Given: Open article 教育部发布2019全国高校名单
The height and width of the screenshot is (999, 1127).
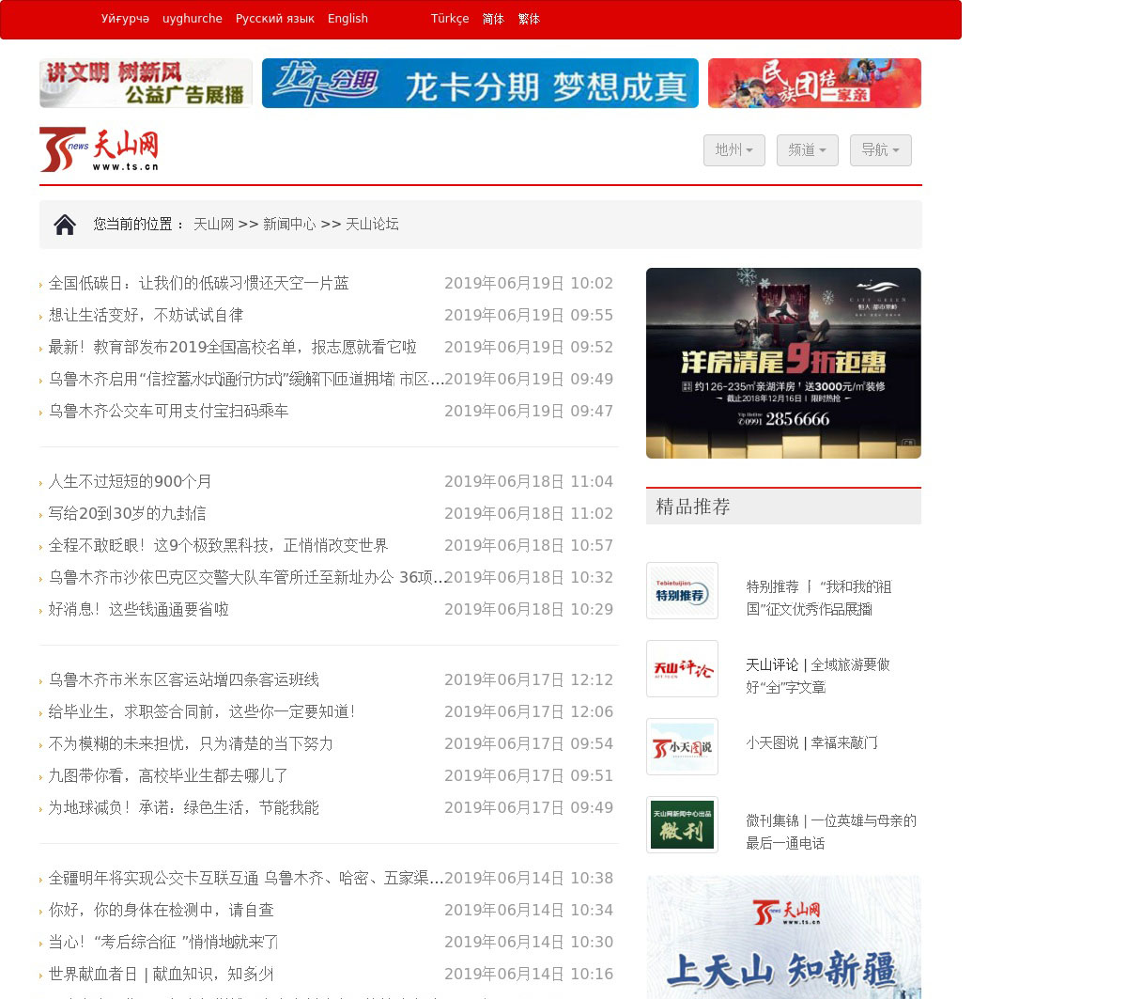Looking at the screenshot, I should tap(233, 348).
